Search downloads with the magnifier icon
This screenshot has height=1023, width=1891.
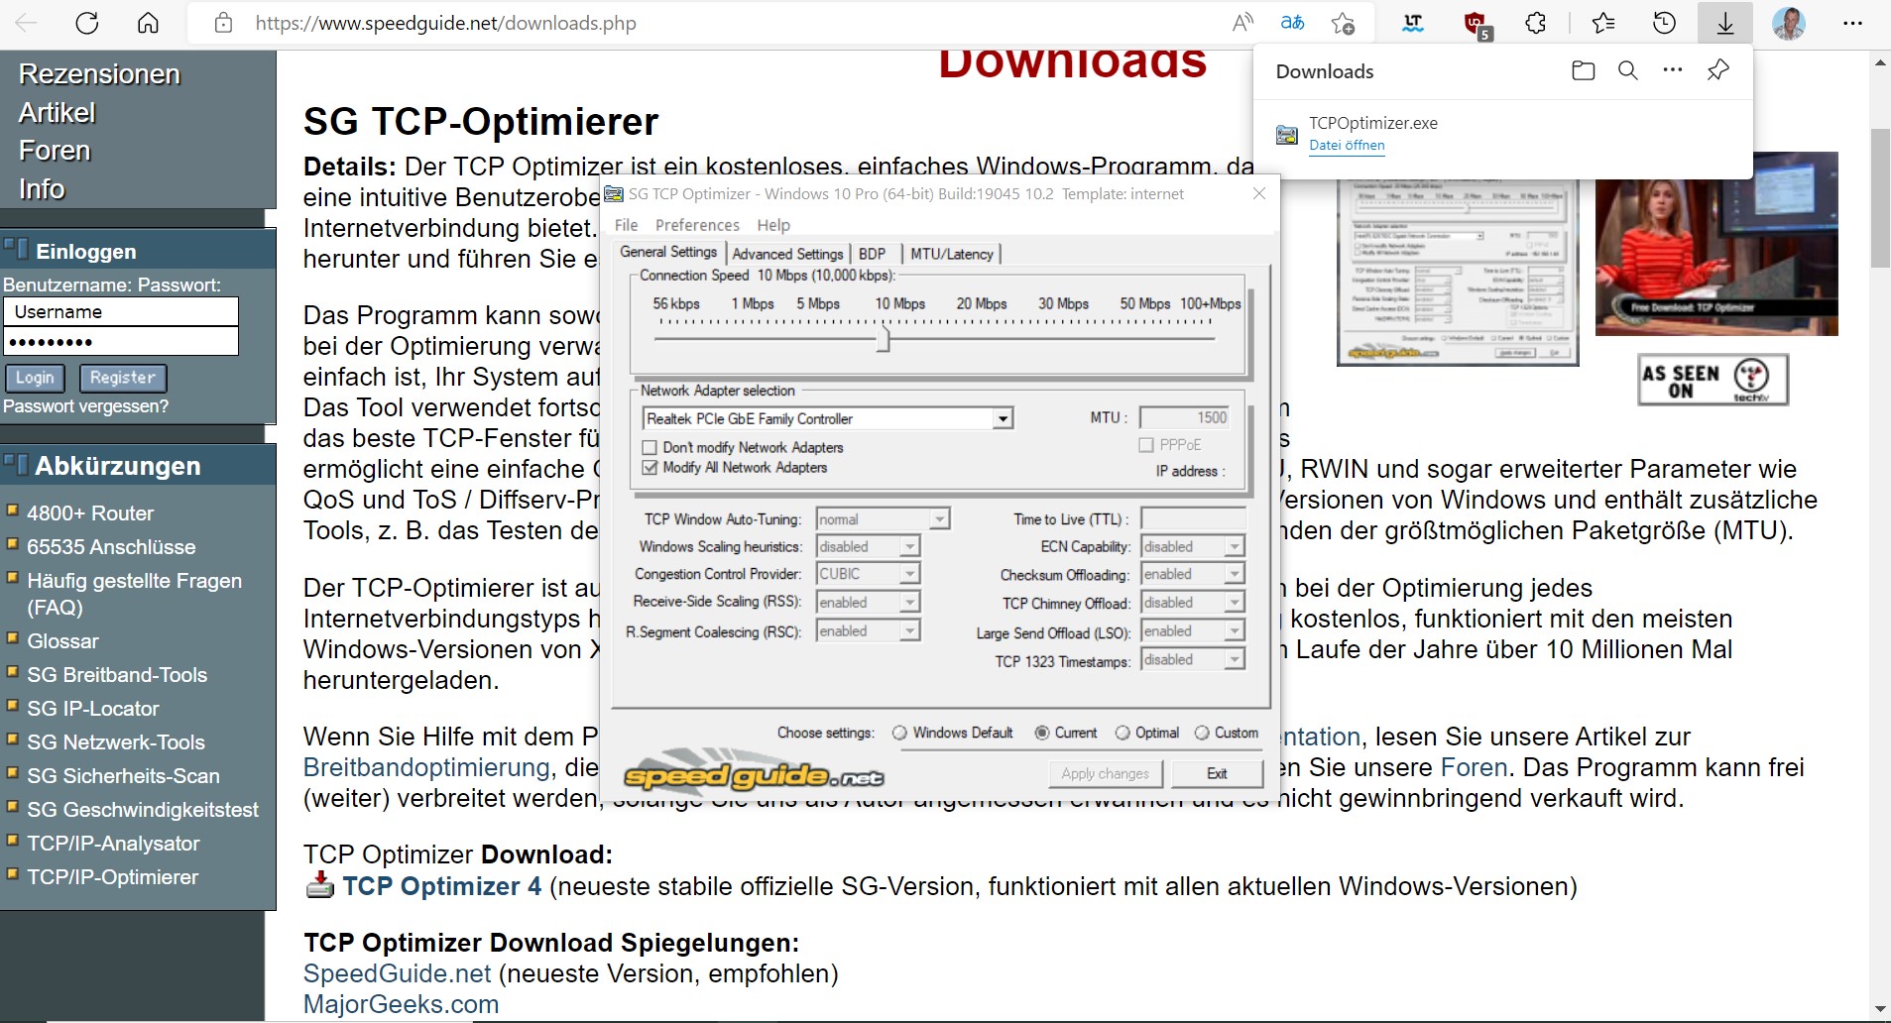(x=1628, y=70)
